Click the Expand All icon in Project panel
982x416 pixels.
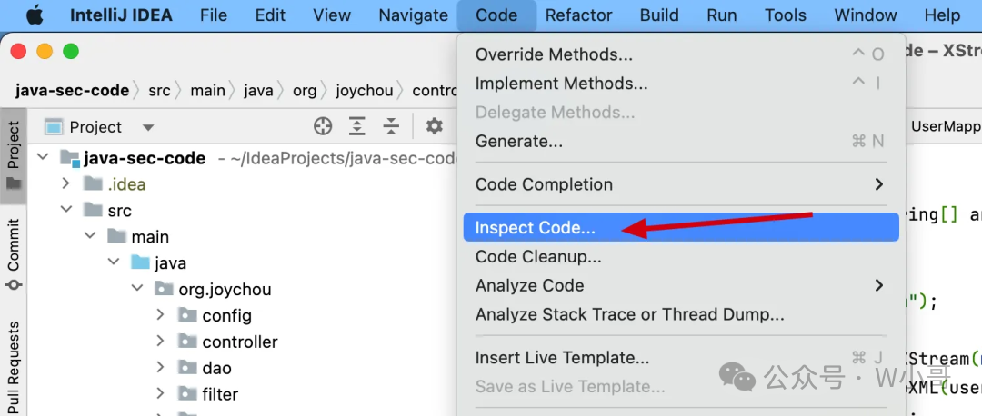coord(357,126)
